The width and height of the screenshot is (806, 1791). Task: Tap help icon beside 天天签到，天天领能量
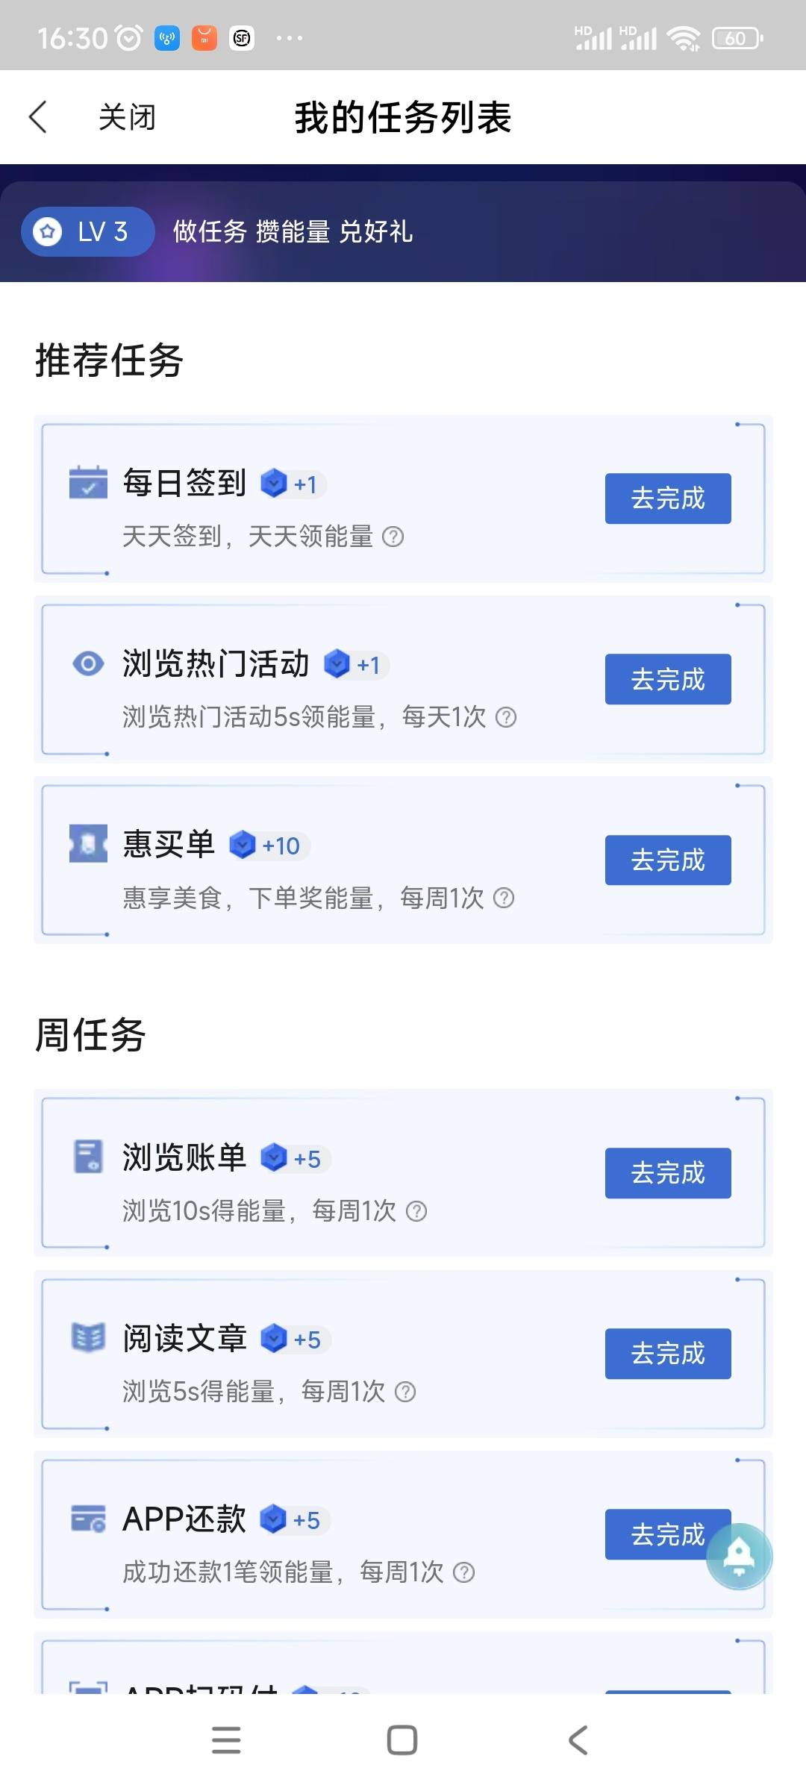(393, 537)
